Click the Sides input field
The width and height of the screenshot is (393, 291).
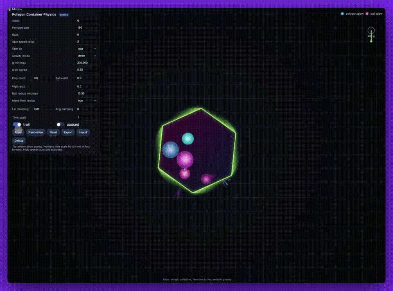tap(87, 20)
